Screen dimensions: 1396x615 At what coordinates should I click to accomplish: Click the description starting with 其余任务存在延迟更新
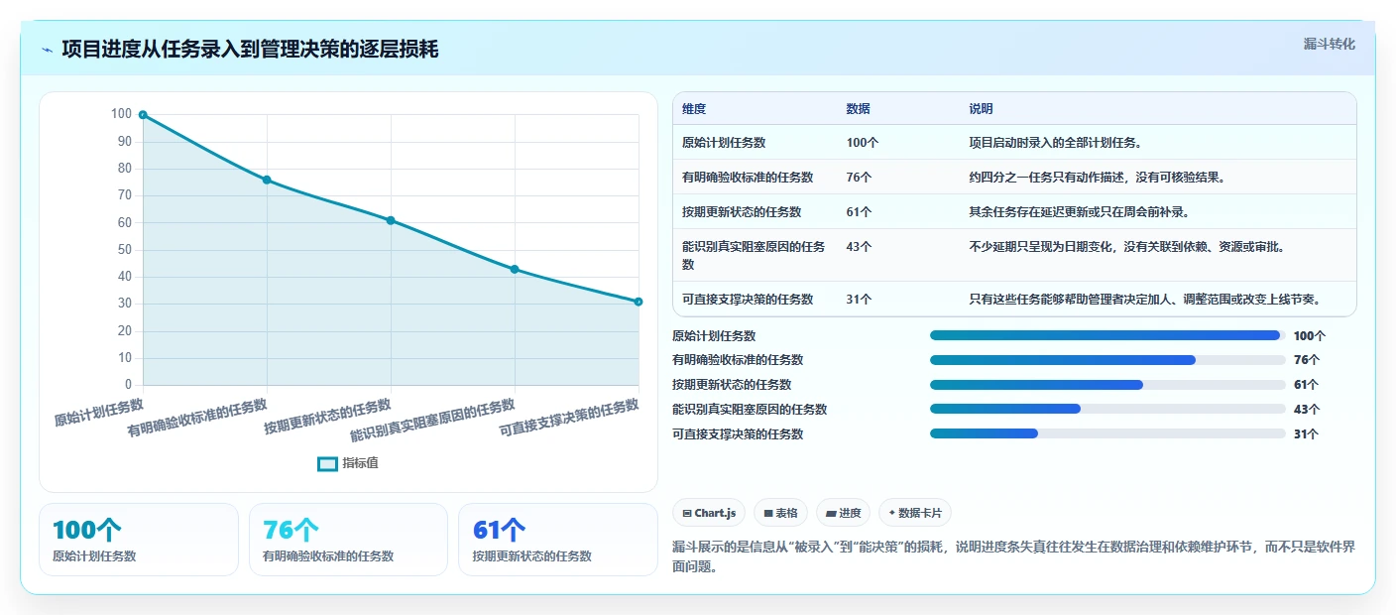coord(1080,212)
